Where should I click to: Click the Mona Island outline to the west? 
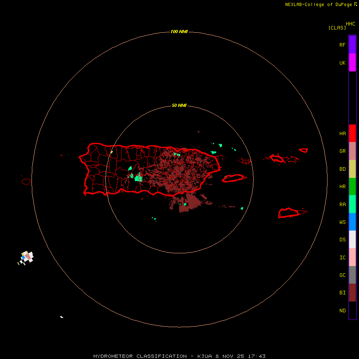26,182
